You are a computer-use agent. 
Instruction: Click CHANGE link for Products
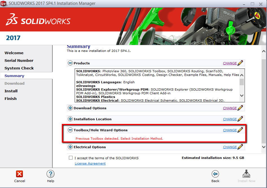(230, 63)
